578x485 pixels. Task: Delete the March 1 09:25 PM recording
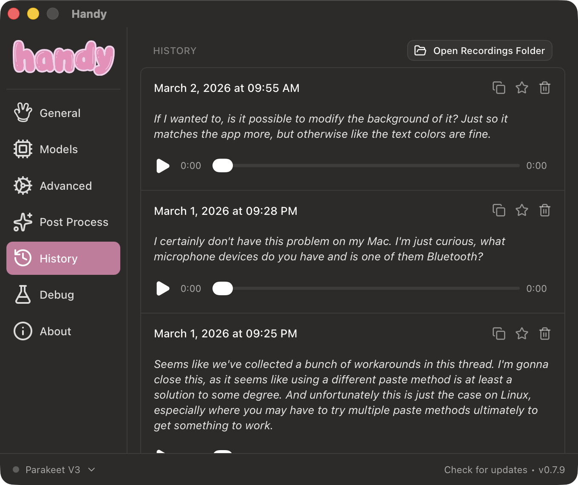(x=544, y=334)
